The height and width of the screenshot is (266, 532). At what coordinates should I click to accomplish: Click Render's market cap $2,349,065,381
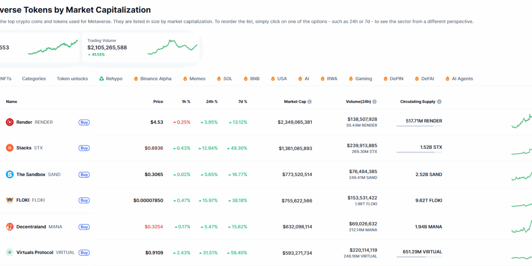[295, 122]
